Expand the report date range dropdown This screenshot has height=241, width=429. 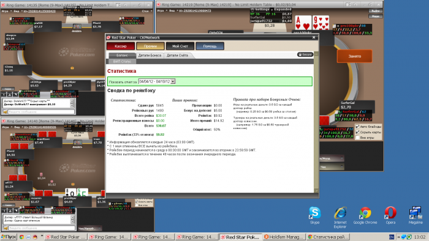pyautogui.click(x=173, y=81)
